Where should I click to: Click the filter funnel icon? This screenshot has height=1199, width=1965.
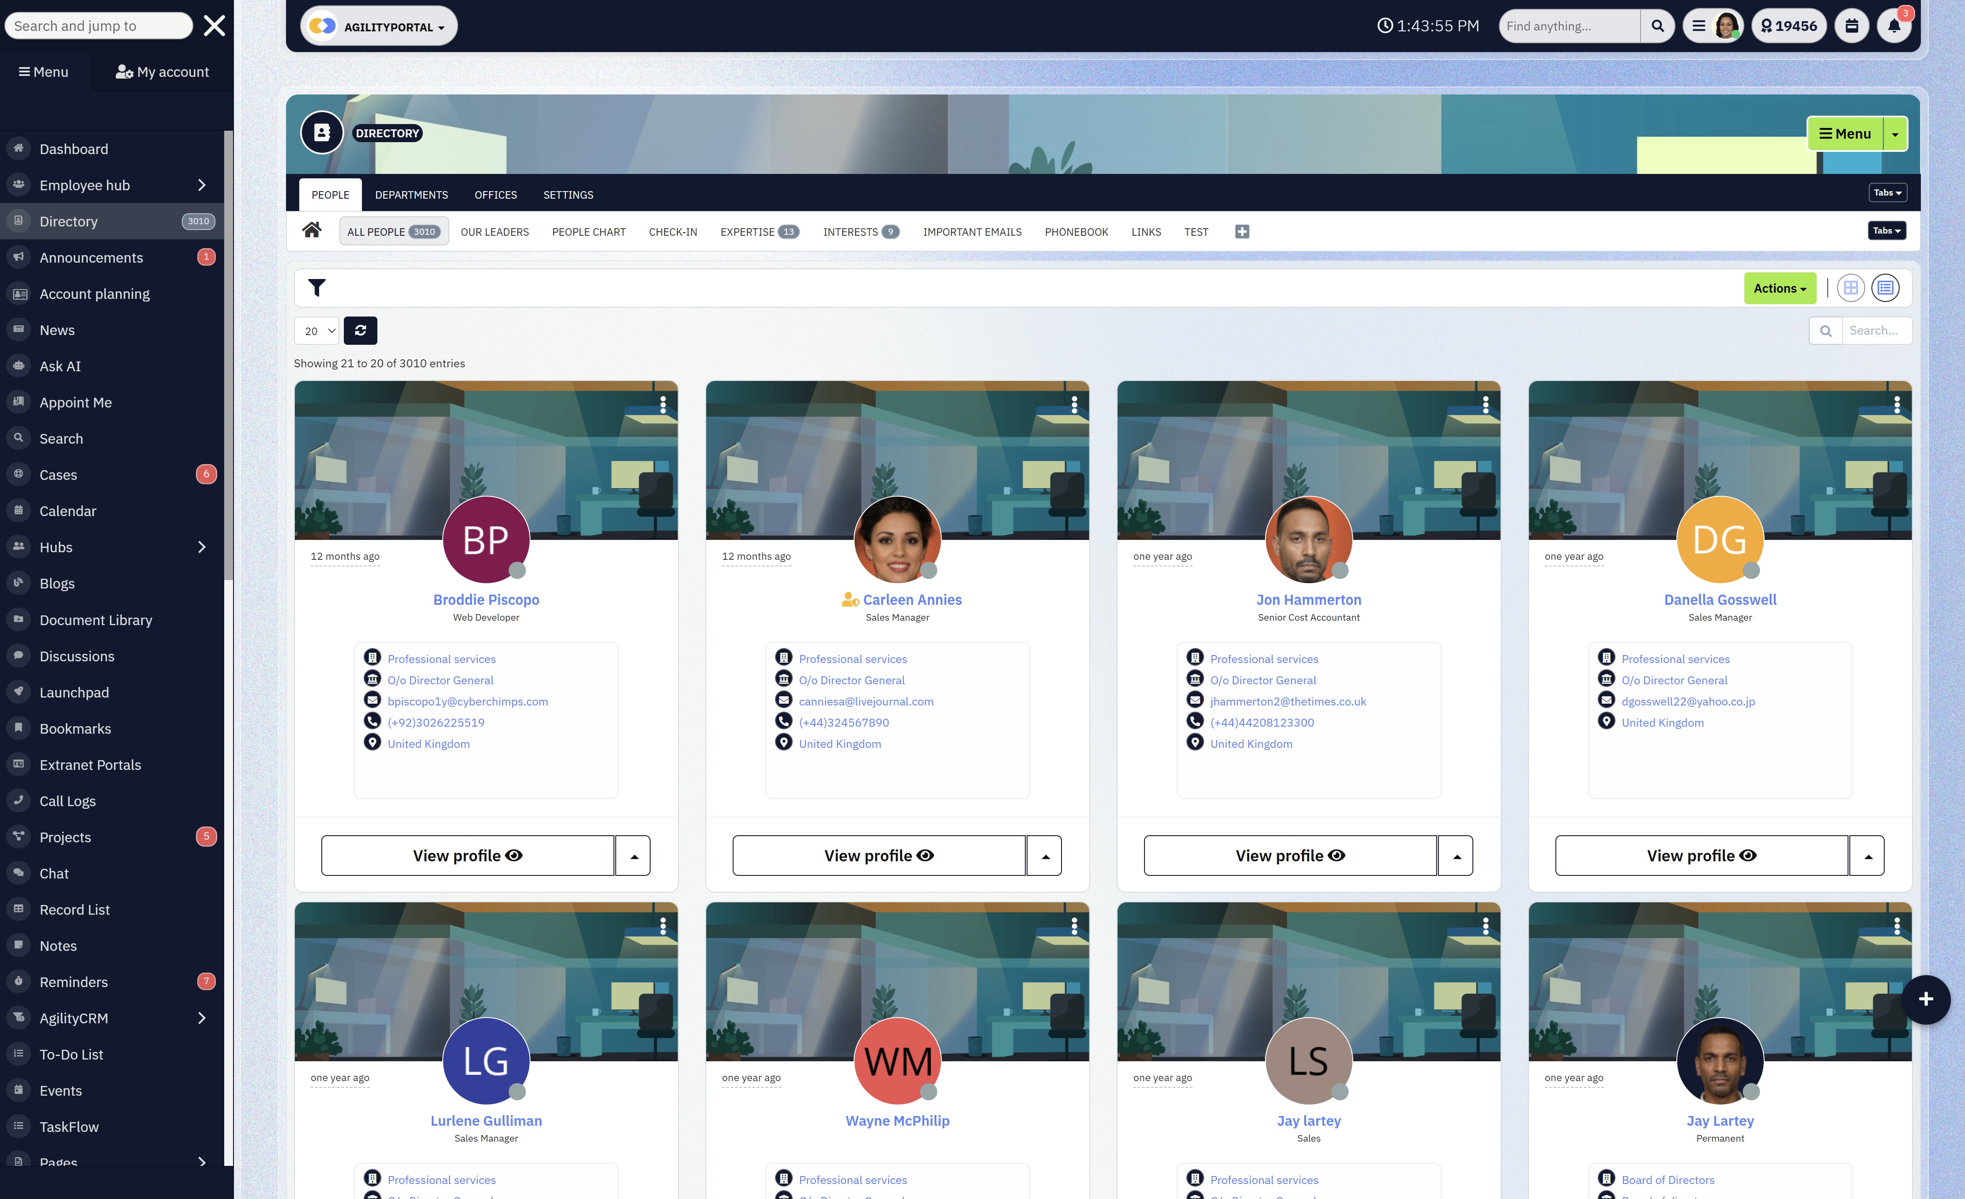[x=316, y=288]
